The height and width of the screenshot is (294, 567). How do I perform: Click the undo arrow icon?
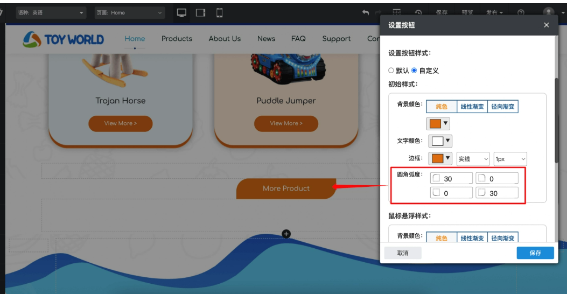pyautogui.click(x=366, y=13)
